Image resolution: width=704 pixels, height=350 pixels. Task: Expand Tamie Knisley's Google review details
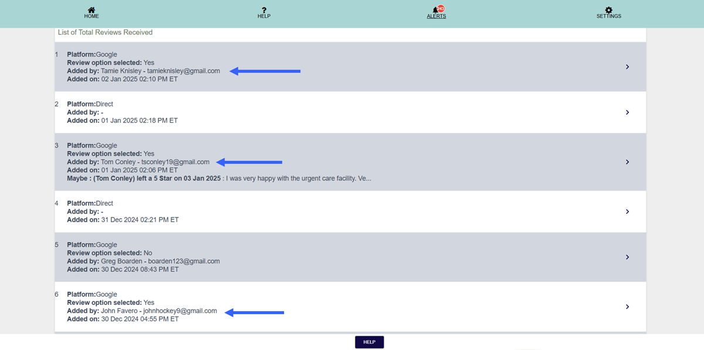point(627,66)
